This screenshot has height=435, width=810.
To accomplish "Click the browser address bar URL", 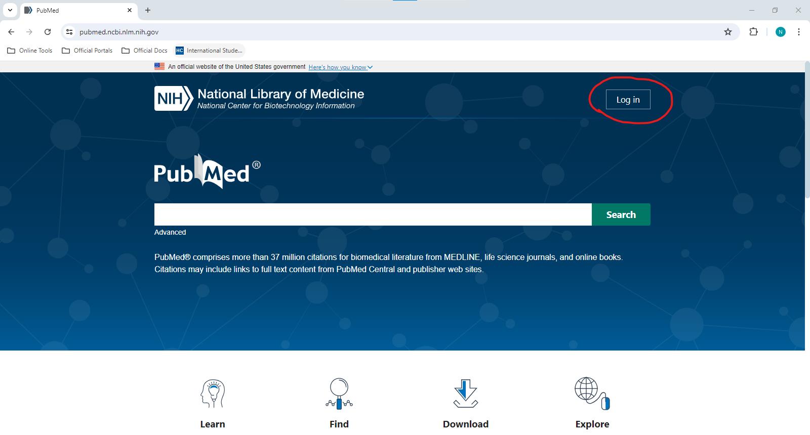I will 119,32.
